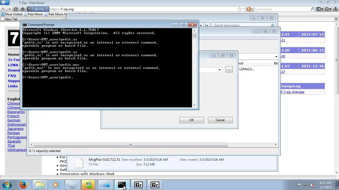Image resolution: width=339 pixels, height=190 pixels.
Task: Select MsgPlus-5.02.712.7z file name
Action: tap(104, 159)
